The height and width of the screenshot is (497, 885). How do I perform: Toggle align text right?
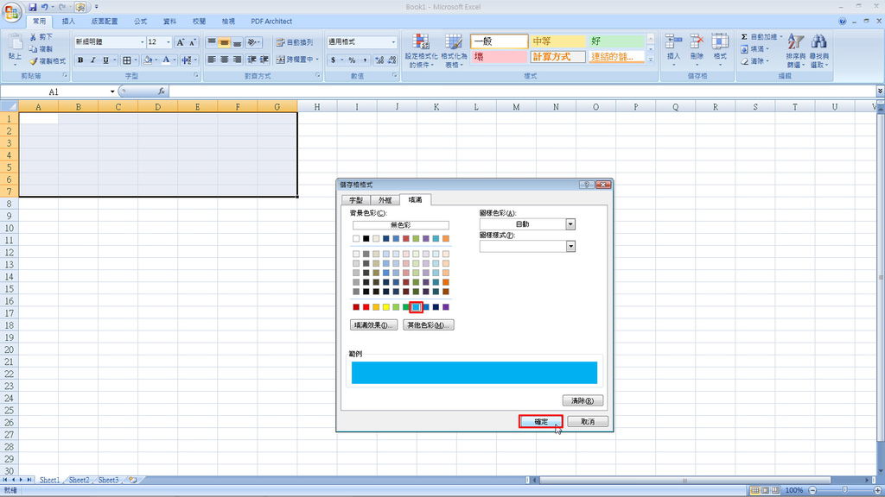238,60
